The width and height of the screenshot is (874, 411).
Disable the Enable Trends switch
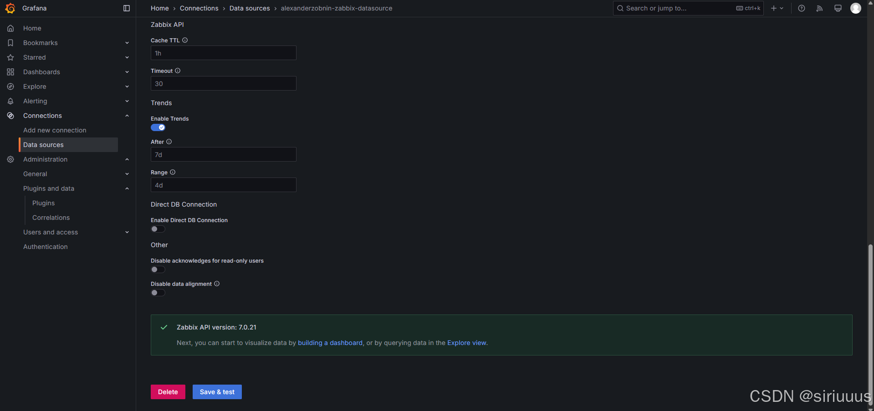(x=158, y=127)
